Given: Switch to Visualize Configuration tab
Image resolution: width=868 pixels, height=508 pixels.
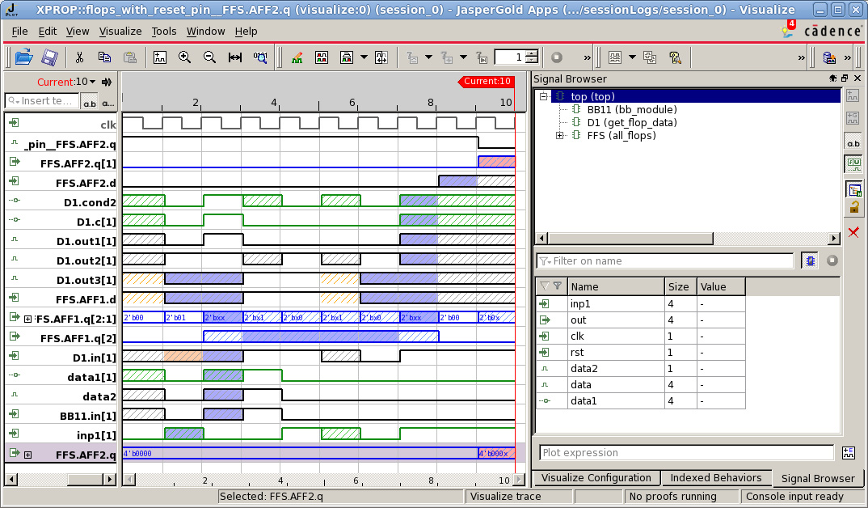Looking at the screenshot, I should click(596, 477).
